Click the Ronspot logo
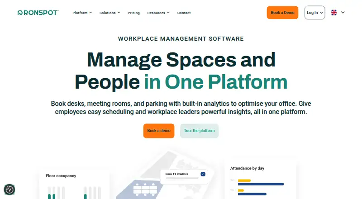The height and width of the screenshot is (199, 362). [x=38, y=13]
